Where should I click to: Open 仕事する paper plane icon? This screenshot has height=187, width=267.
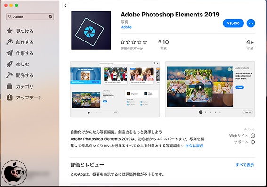coord(9,53)
